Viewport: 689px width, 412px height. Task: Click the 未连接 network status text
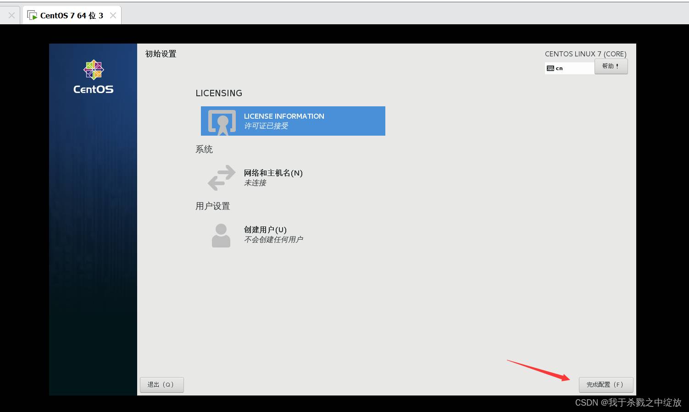click(255, 183)
